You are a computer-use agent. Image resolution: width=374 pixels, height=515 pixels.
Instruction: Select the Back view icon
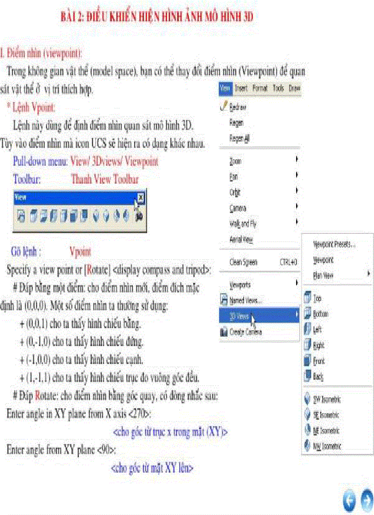click(307, 375)
